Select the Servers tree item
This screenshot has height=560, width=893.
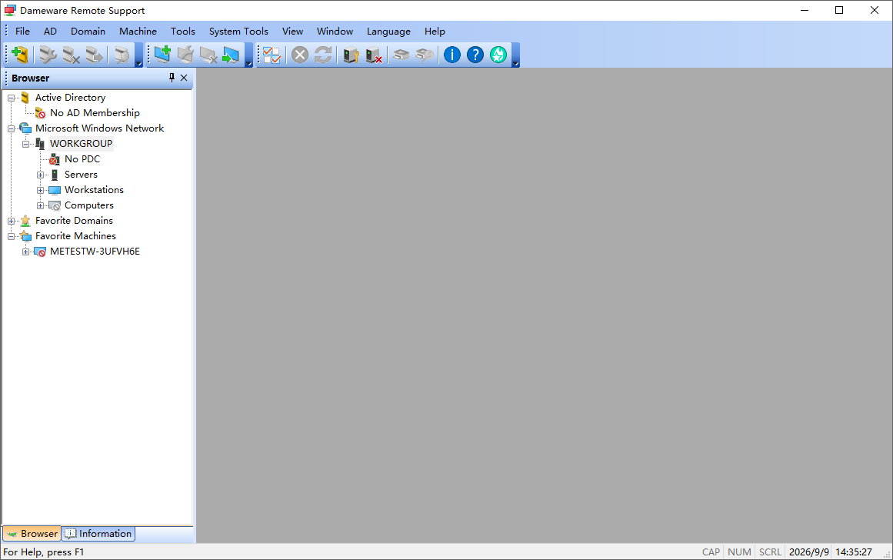[x=81, y=175]
